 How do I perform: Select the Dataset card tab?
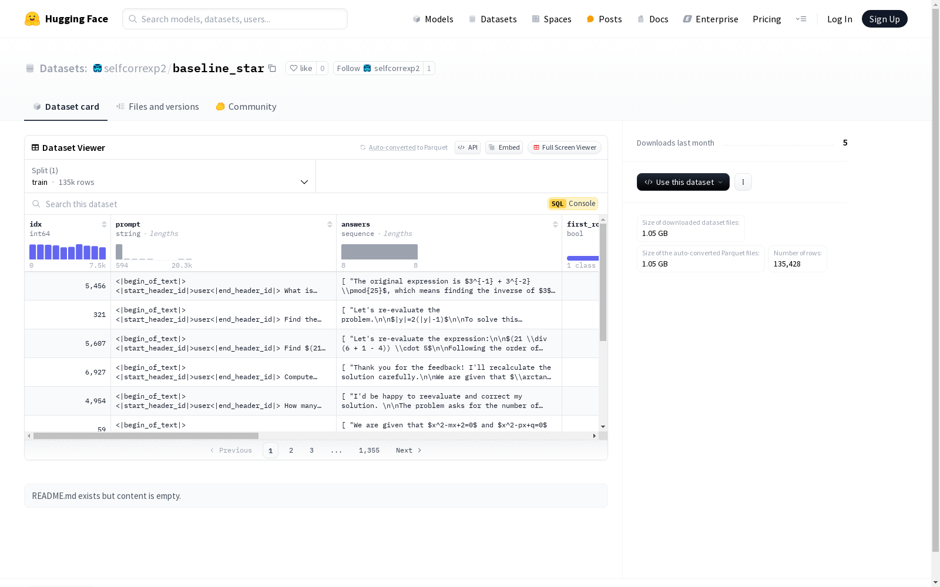coord(66,106)
